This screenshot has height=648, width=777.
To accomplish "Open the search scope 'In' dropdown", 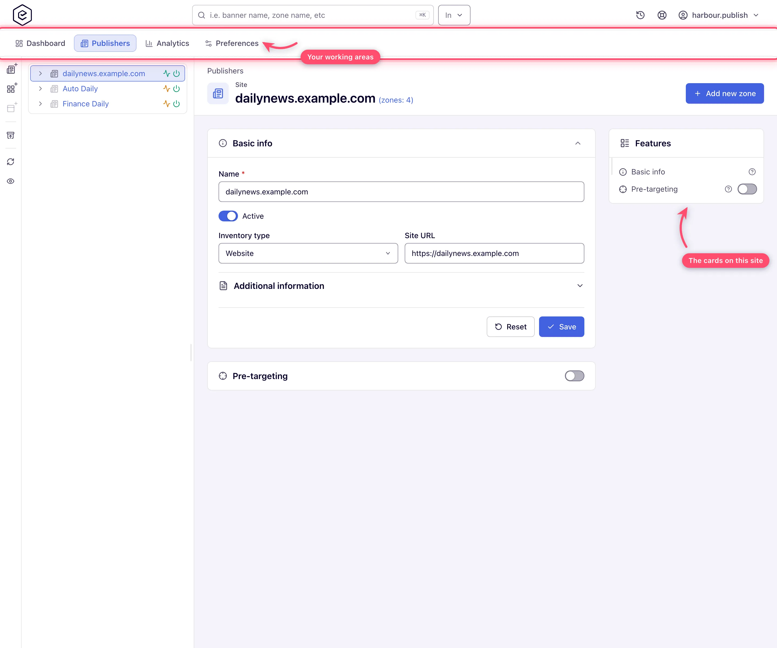I will tap(454, 15).
